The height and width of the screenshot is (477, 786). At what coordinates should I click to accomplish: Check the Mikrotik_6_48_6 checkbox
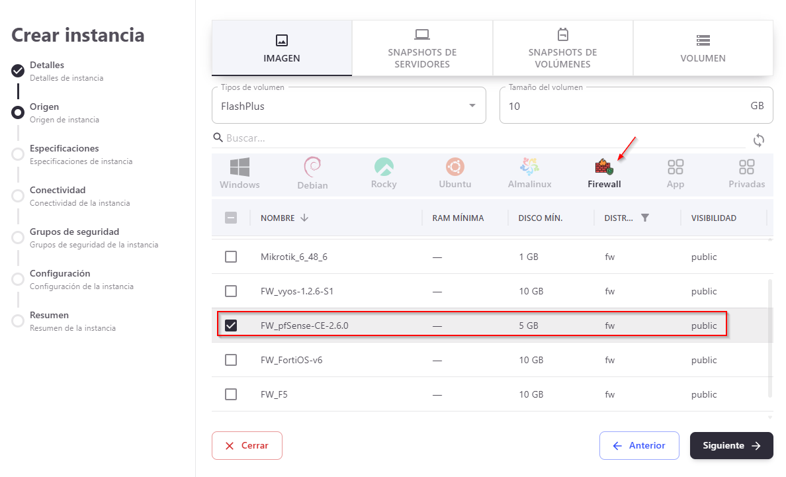pos(231,257)
